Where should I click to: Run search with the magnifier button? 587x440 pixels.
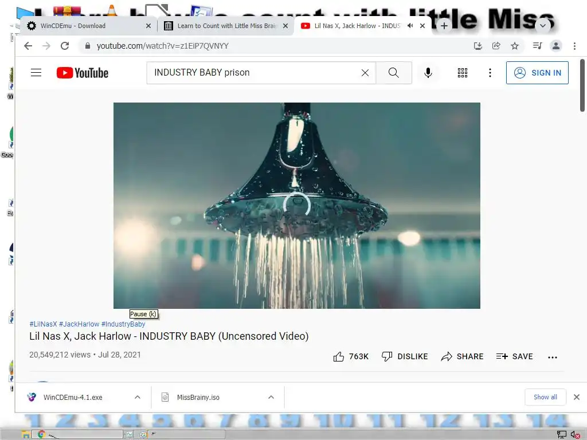pos(393,73)
